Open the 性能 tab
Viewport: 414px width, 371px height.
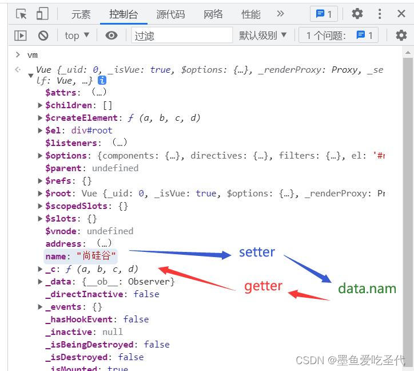point(251,14)
